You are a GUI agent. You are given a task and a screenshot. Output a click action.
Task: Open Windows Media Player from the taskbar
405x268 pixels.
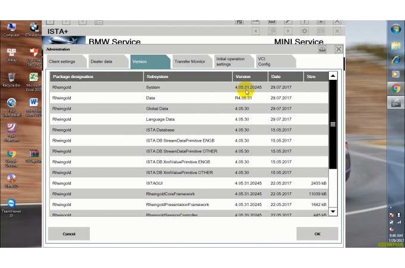tap(395, 74)
